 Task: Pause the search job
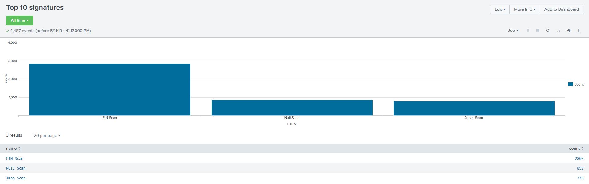tap(528, 31)
